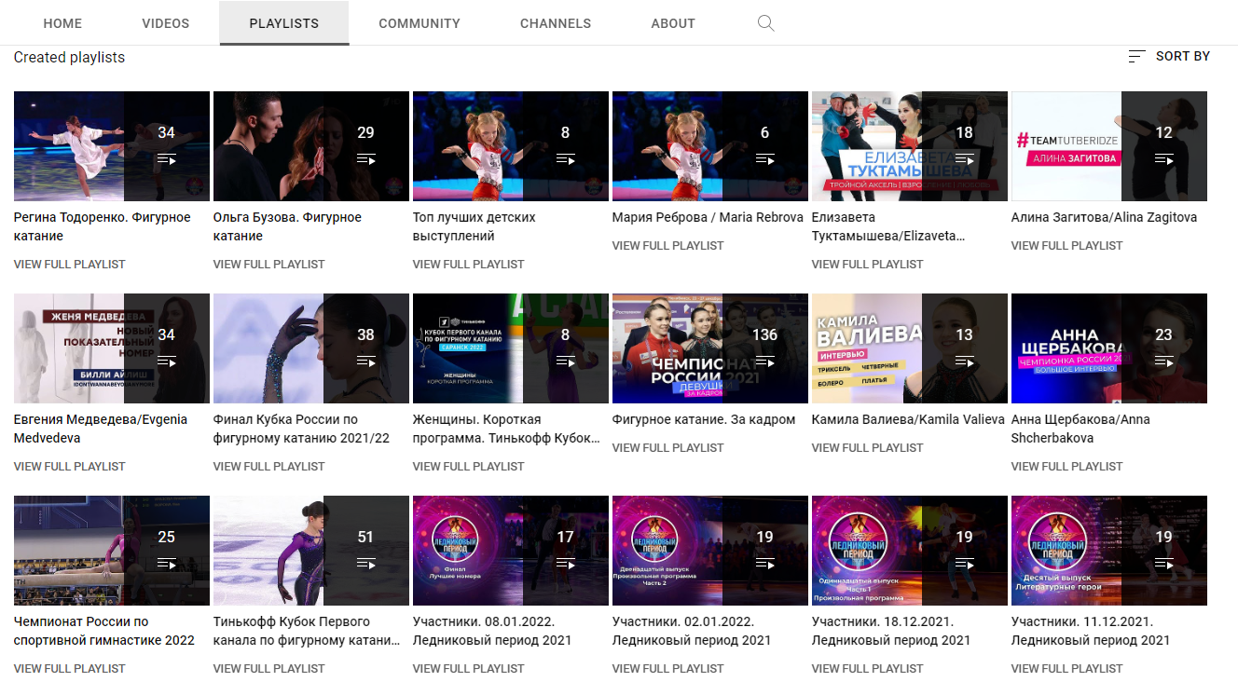
Task: View full playlist for Мария Реброва
Action: pyautogui.click(x=667, y=246)
